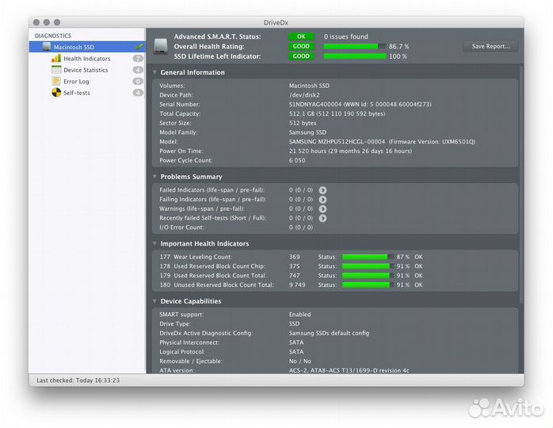Click the green checkmark beside Macintosh SSD

(139, 47)
